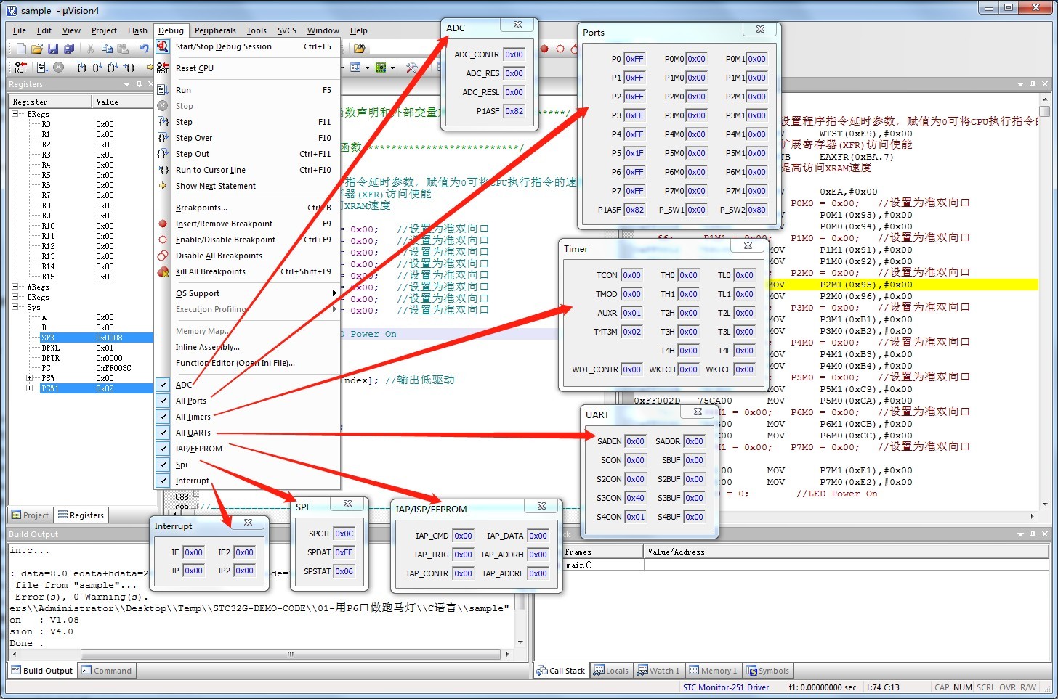This screenshot has width=1058, height=699.
Task: Collapse the BRegs register group
Action: (x=15, y=114)
